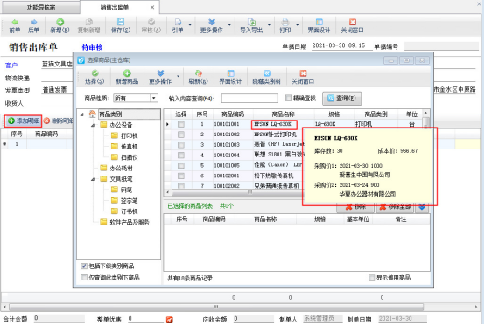
Task: Click the 选择(S) checkmark icon in dialog
Action: coord(95,73)
